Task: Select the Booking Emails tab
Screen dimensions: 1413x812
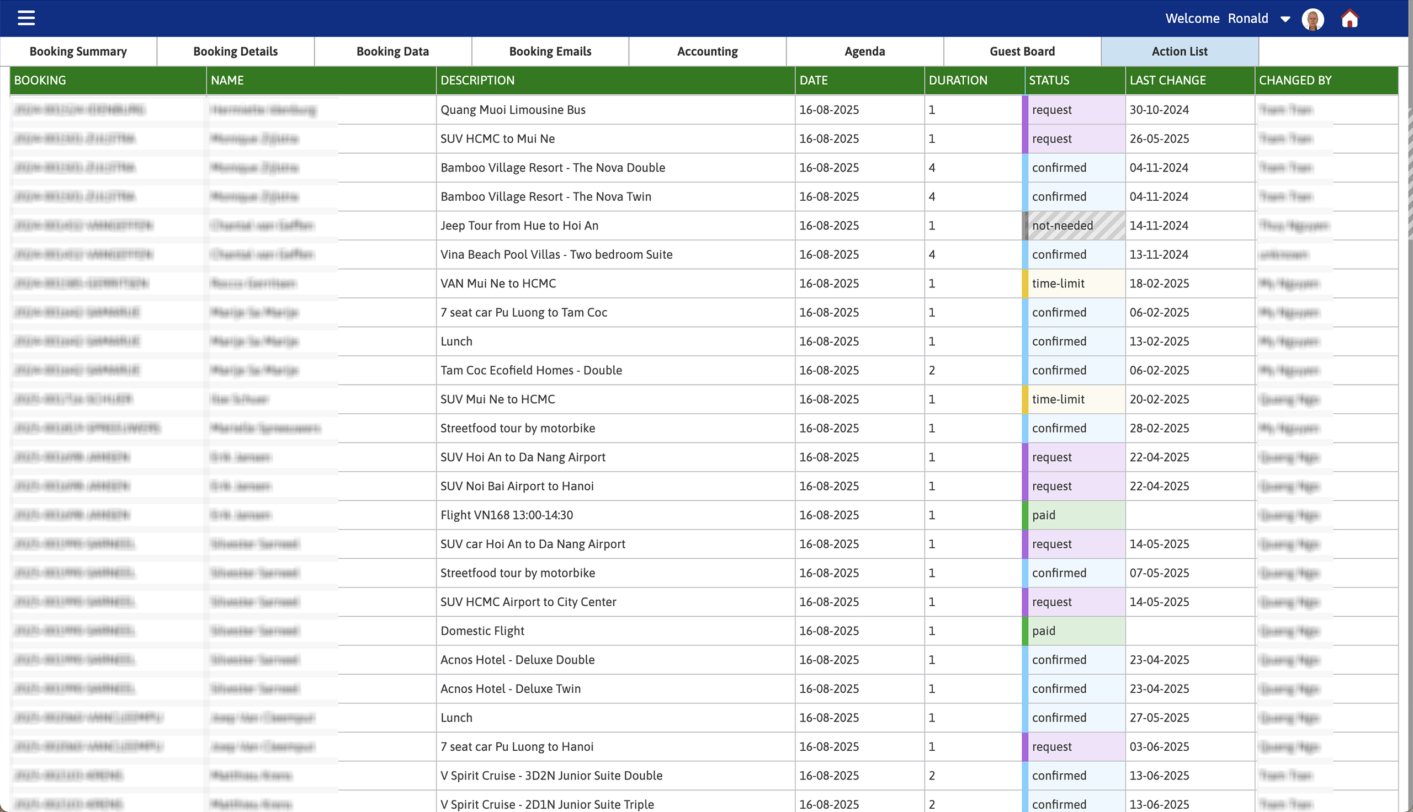Action: tap(550, 51)
